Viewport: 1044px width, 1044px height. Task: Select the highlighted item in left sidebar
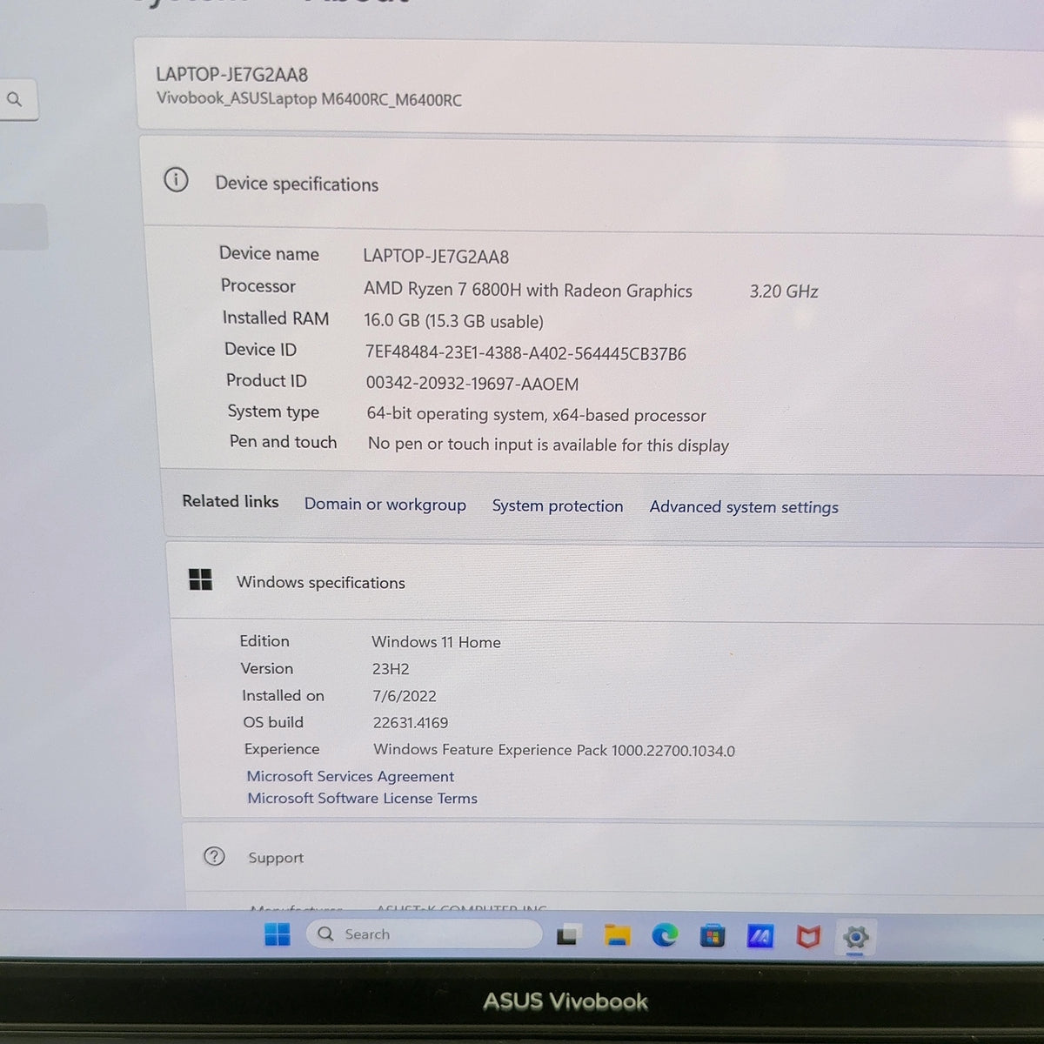(23, 227)
